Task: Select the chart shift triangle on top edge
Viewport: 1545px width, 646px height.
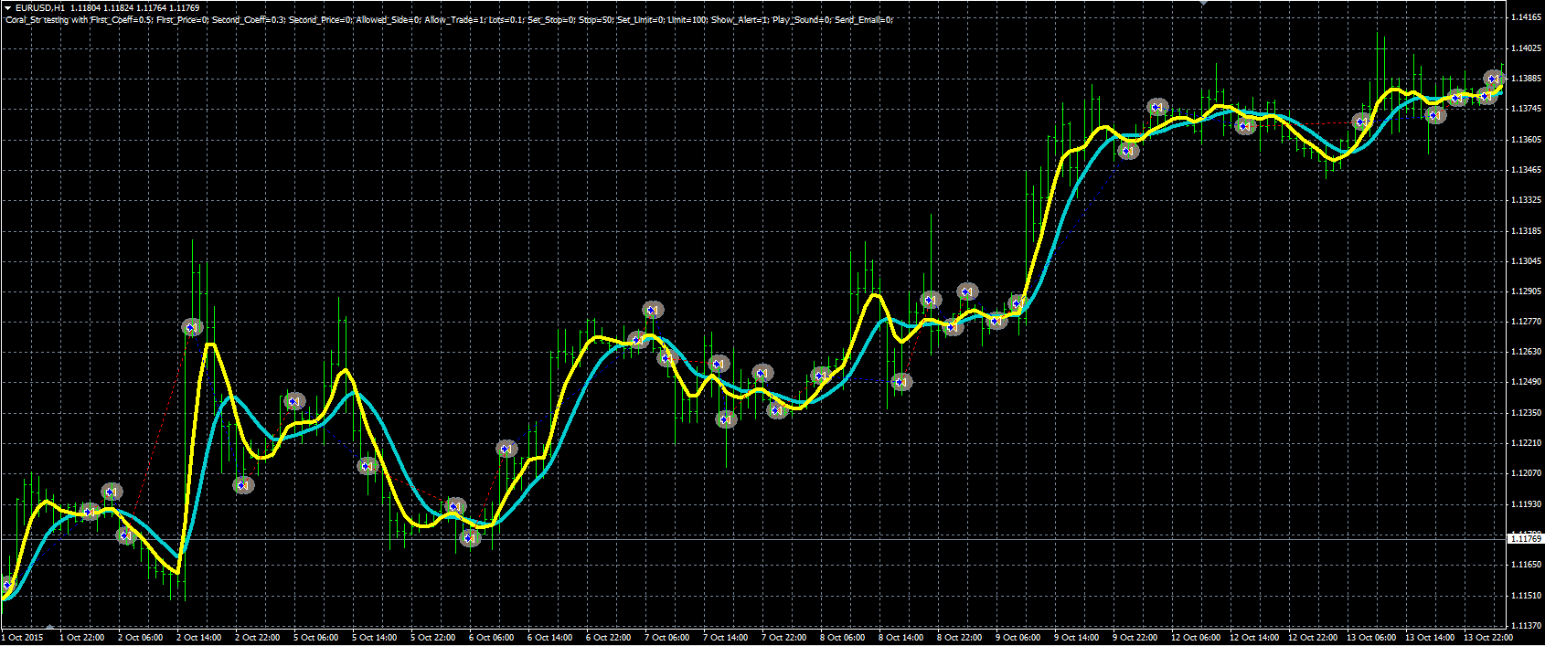Action: pos(1205,3)
